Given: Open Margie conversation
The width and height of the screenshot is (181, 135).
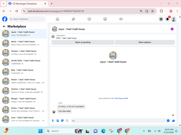Looking at the screenshot, I should point(24,100).
